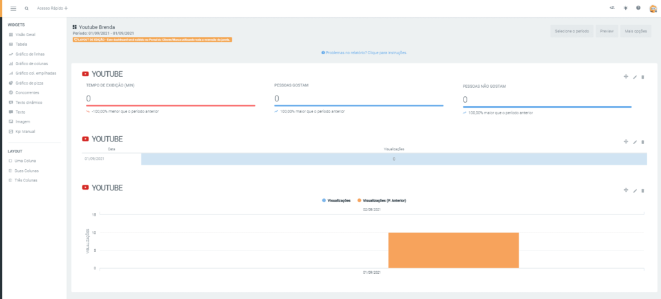The height and width of the screenshot is (299, 661).
Task: Add a Kpi Manual widget
Action: point(23,132)
